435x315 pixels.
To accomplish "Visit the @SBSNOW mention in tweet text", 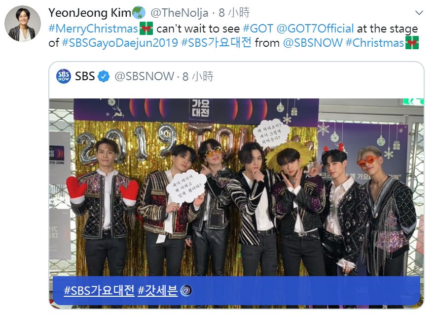I will 313,43.
